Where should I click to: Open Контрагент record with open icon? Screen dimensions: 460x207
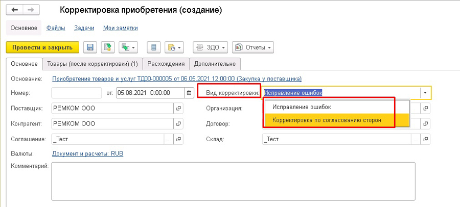click(178, 123)
